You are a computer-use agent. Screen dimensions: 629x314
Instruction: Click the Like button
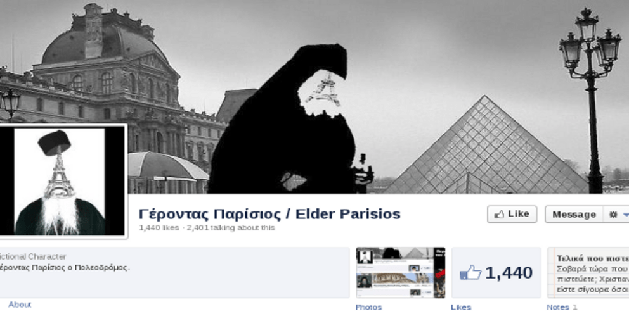click(x=512, y=214)
